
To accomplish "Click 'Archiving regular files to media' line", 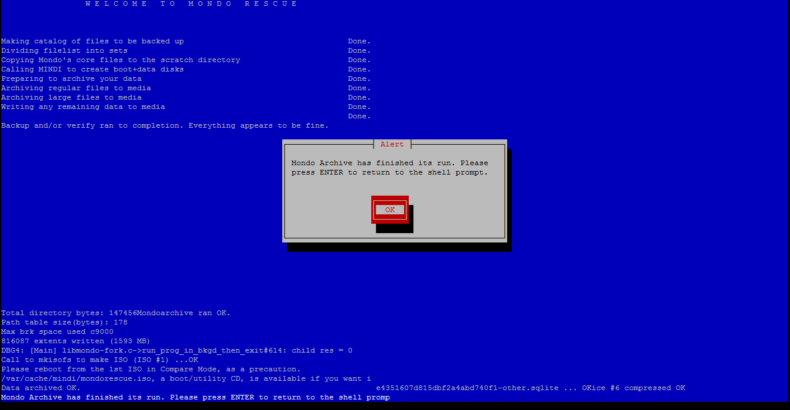I will click(76, 88).
